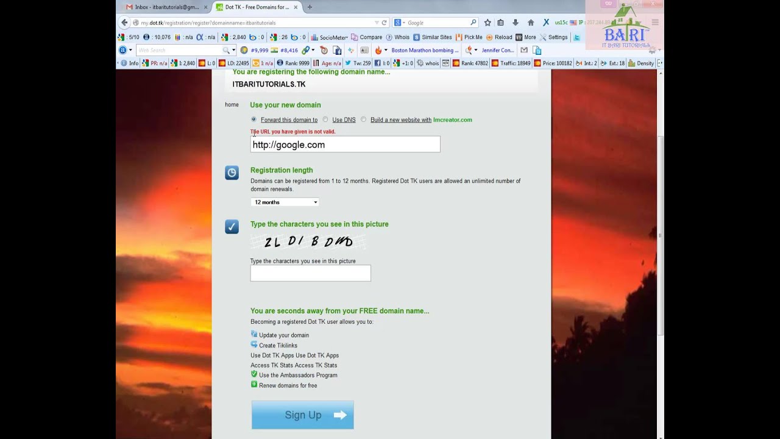Bookmark this page with the star icon
This screenshot has width=780, height=439.
pyautogui.click(x=487, y=23)
